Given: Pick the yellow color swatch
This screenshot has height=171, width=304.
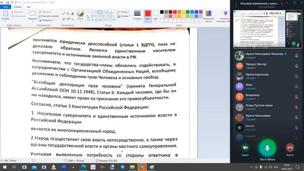Looking at the screenshot, I should [x=183, y=12].
